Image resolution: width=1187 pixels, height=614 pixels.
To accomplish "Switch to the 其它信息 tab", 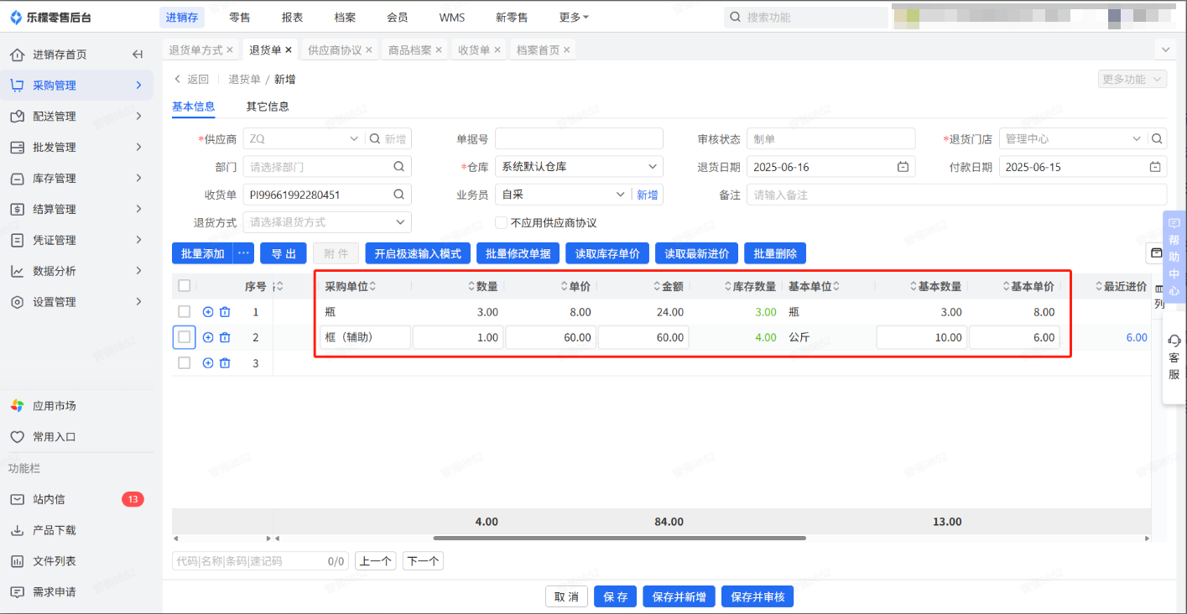I will click(x=268, y=107).
